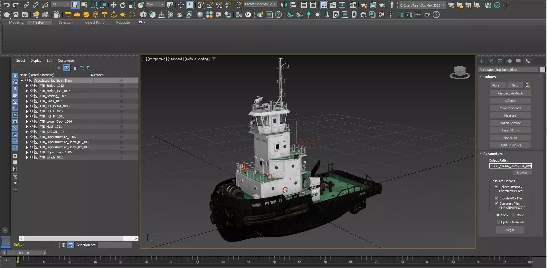Click the Redo arrow in the main toolbar
547x268 pixels.
[16, 5]
